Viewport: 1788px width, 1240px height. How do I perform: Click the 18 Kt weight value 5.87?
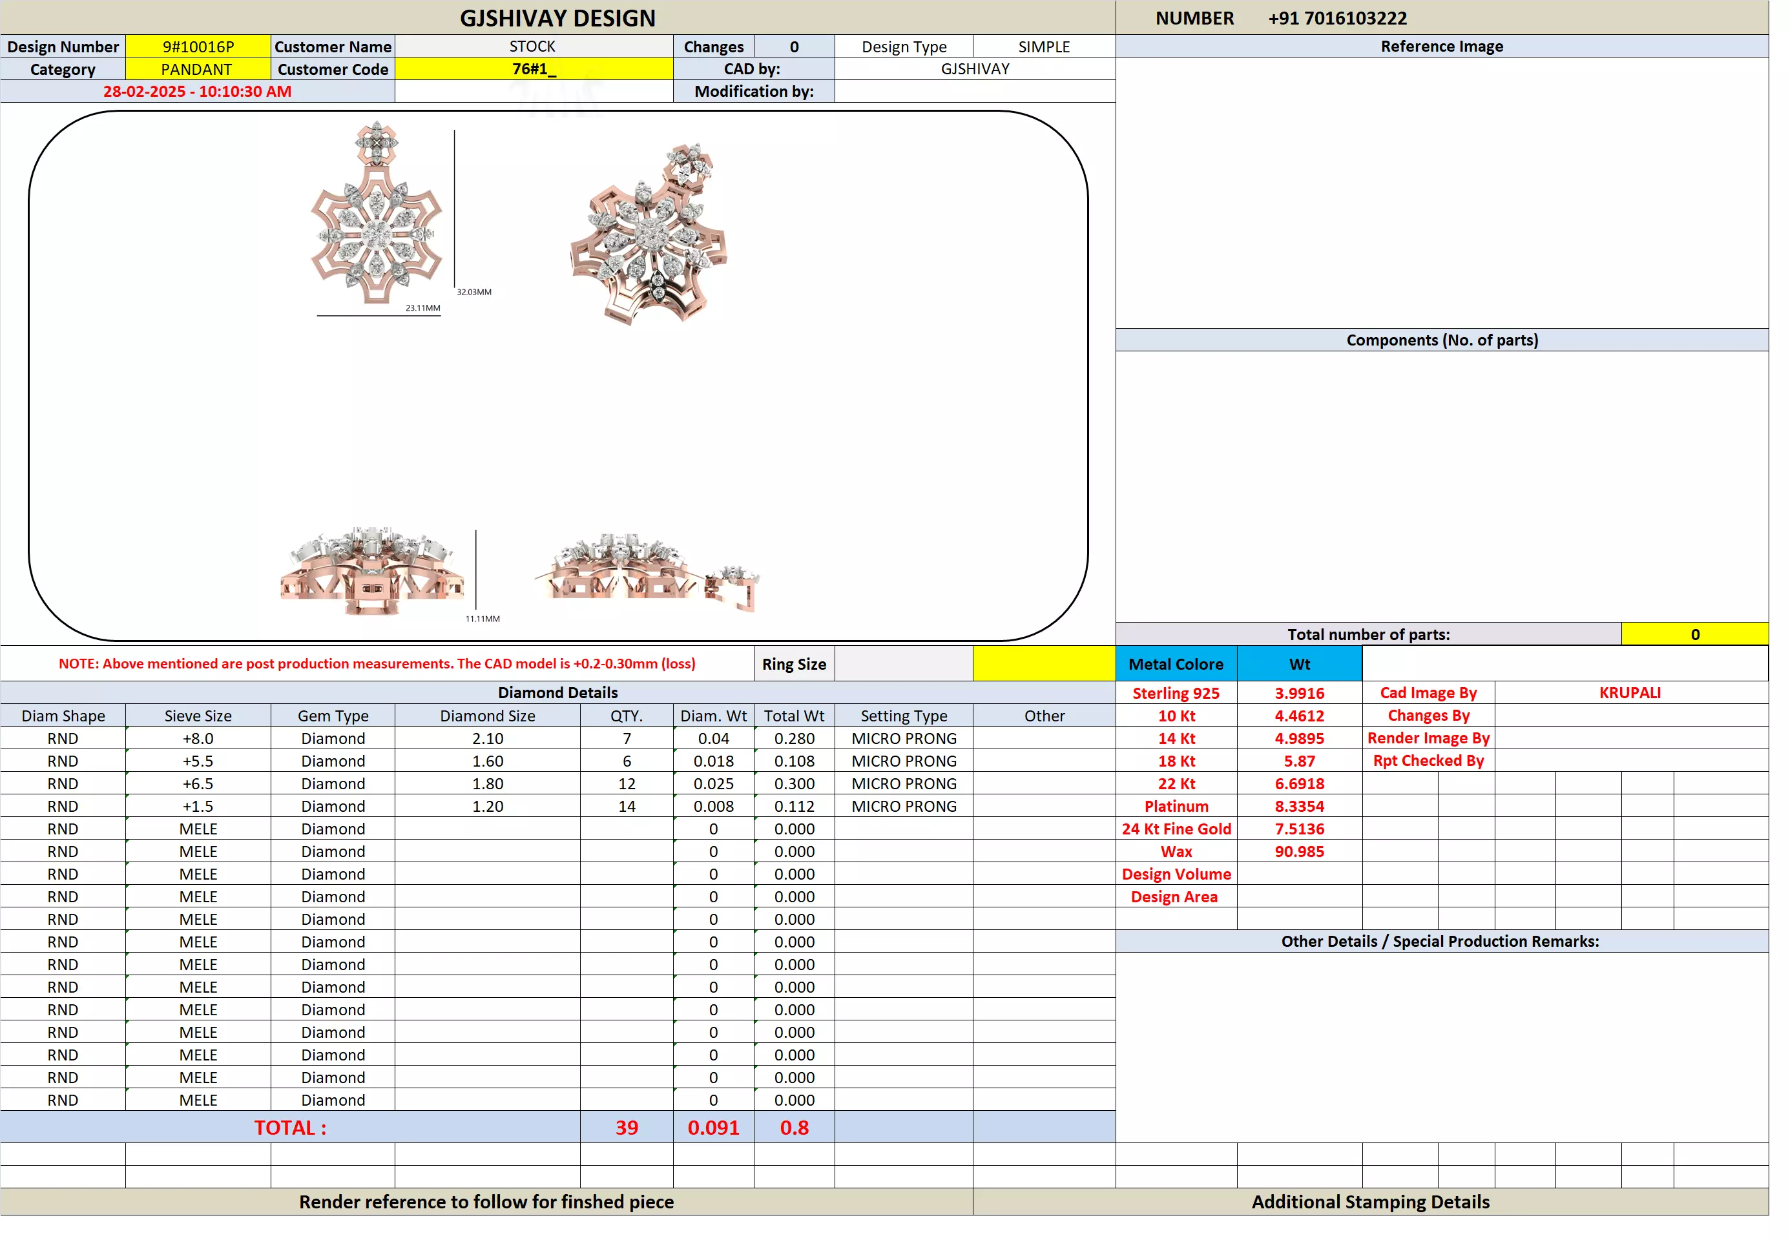(x=1298, y=761)
